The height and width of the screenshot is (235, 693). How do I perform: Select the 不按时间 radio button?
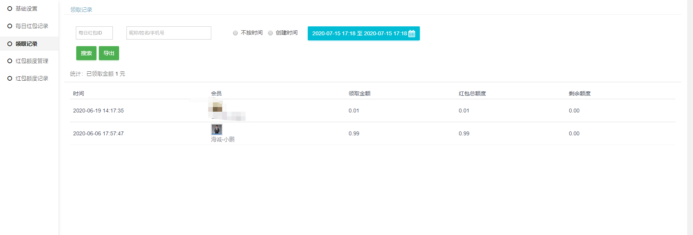tap(235, 33)
